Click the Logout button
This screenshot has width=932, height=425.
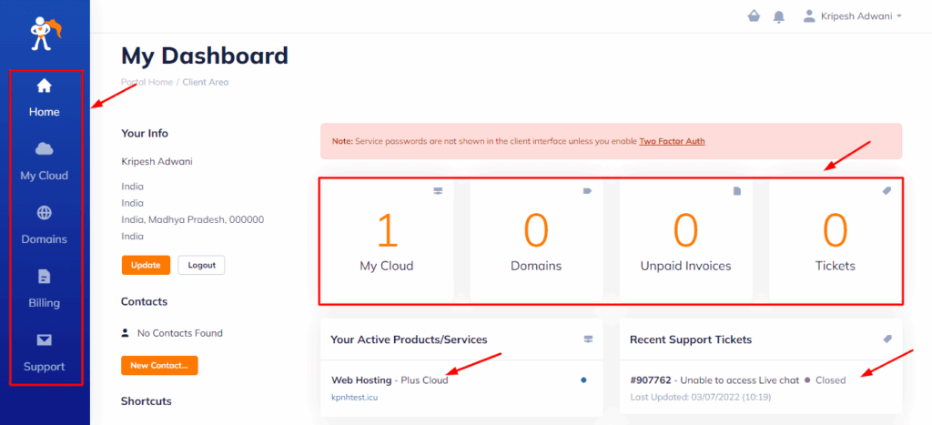click(x=200, y=265)
